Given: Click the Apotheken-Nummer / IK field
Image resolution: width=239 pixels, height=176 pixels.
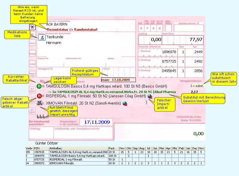Looking at the screenshot, I should click(x=189, y=28).
